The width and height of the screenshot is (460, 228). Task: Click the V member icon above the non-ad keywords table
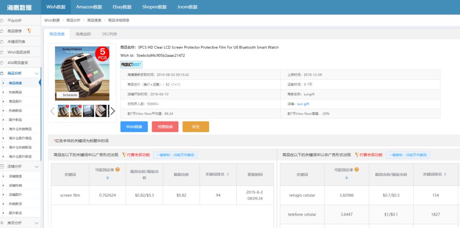click(x=357, y=155)
